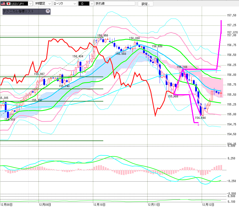
Task: Expand the 1時間足 timeframe dropdown
Action: (x=49, y=4)
